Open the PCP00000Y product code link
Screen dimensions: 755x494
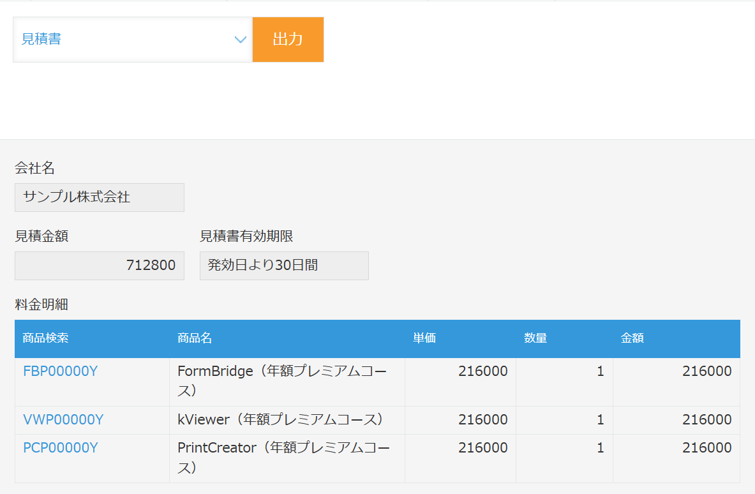[61, 447]
